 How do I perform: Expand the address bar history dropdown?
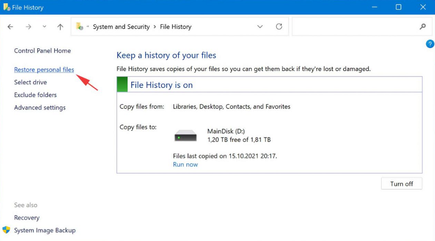(260, 27)
